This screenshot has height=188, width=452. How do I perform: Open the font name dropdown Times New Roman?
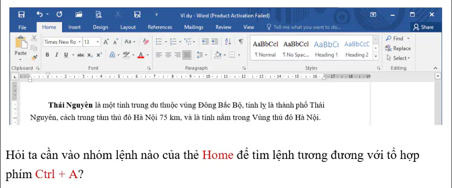80,42
